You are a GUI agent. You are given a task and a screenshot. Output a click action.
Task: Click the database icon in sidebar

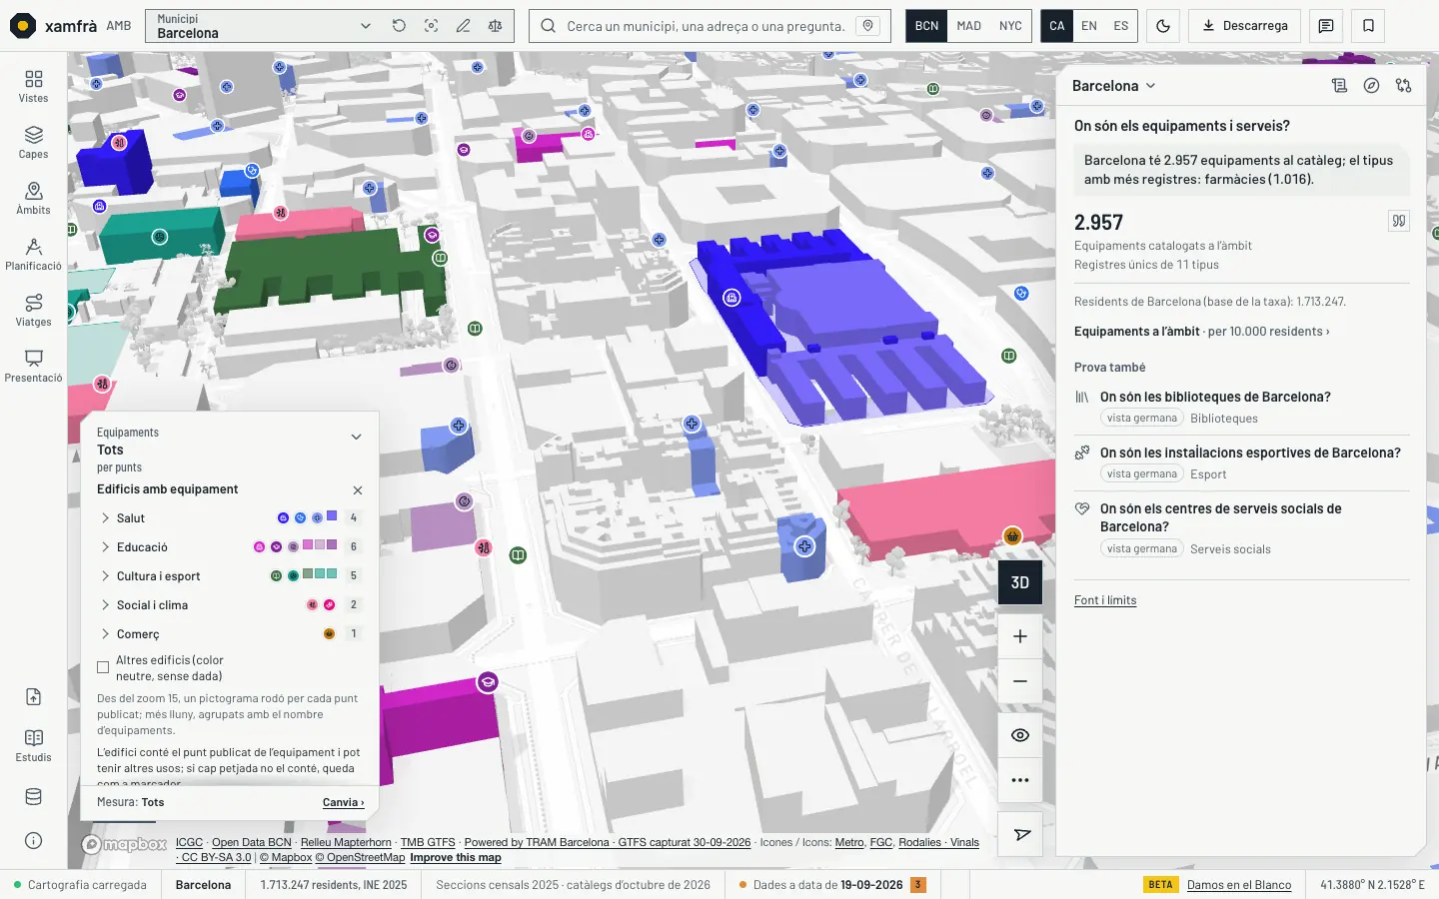(33, 796)
